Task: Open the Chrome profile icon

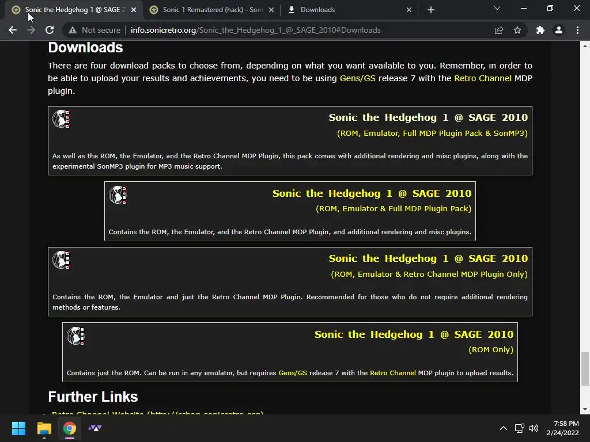Action: [x=559, y=30]
